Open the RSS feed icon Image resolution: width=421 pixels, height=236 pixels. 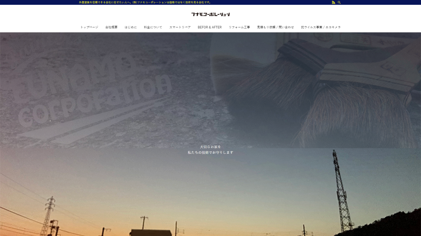333,3
